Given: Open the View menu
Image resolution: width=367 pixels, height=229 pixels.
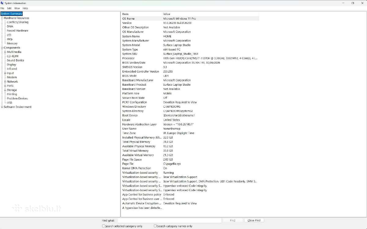Looking at the screenshot, I should click(17, 8).
